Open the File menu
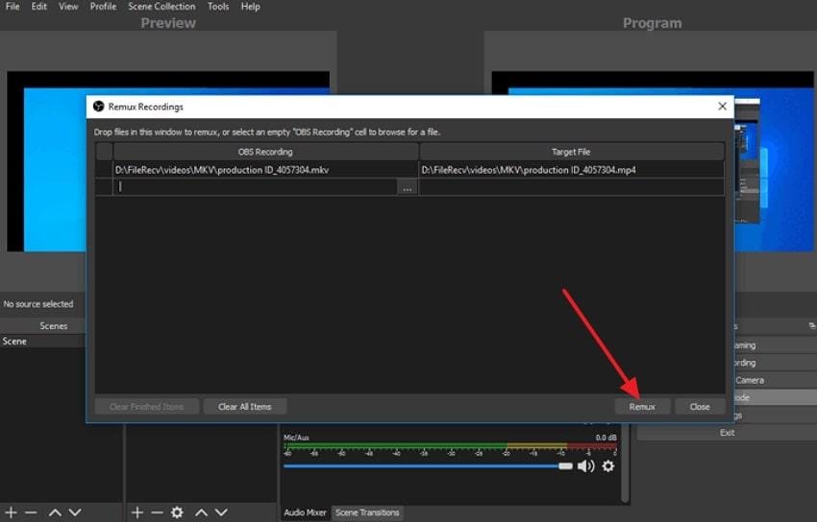 click(12, 7)
